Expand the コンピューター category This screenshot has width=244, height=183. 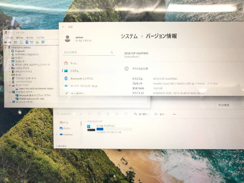click(x=9, y=61)
